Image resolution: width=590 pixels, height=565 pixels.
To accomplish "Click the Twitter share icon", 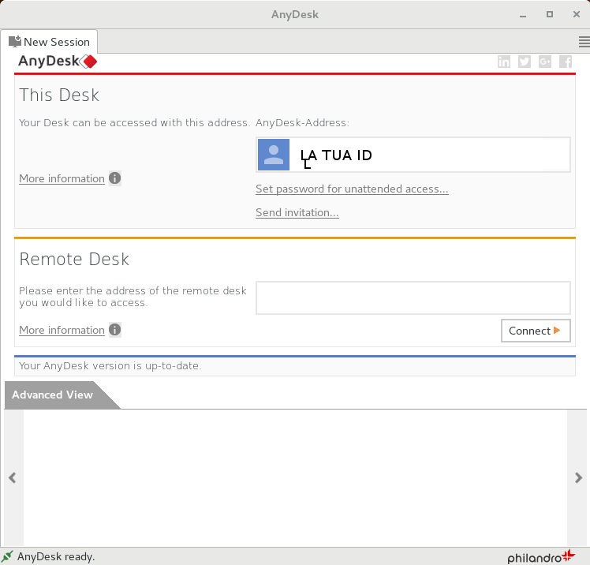I will coord(525,62).
